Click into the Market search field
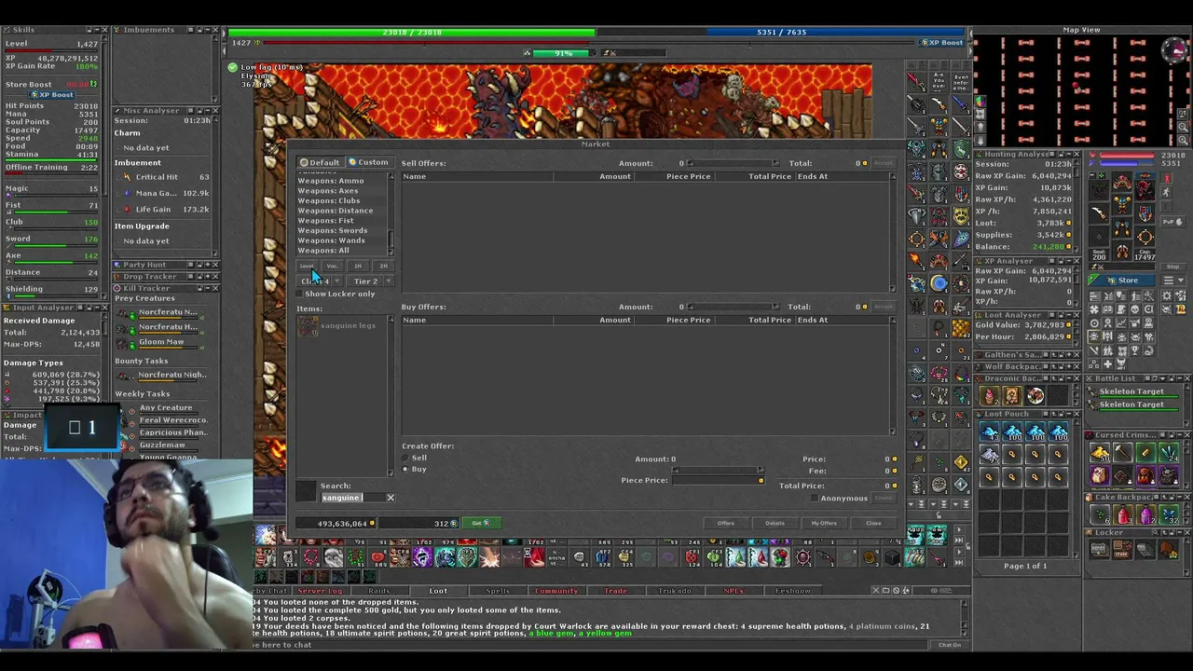1193x671 pixels. (x=351, y=498)
